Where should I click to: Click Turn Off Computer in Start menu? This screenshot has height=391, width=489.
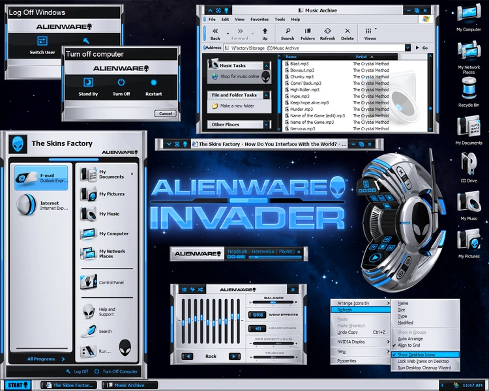116,371
